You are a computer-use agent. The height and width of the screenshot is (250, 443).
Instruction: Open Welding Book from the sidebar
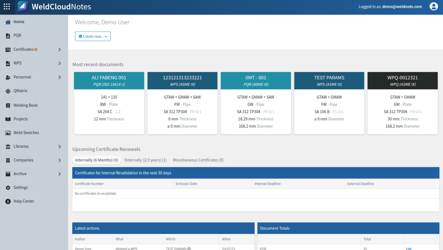coord(25,105)
